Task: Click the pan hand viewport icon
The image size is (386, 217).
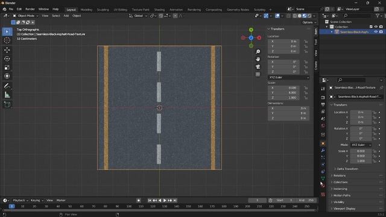Action: (258, 59)
